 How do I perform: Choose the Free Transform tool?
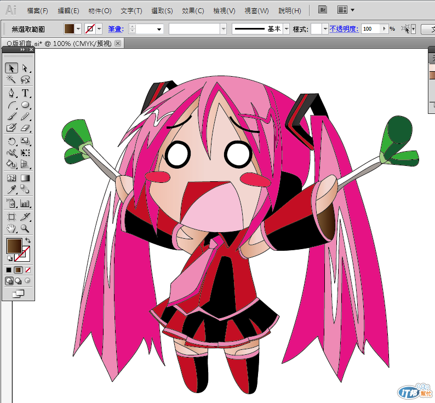point(25,153)
